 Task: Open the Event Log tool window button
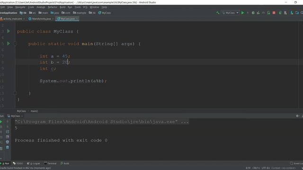(296, 163)
